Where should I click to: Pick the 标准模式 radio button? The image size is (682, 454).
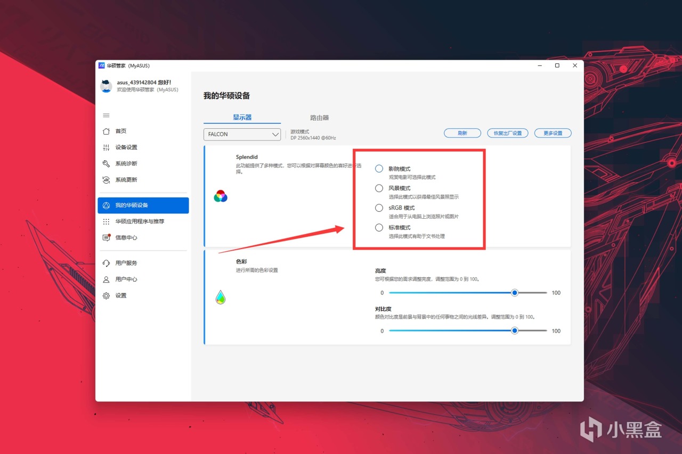pyautogui.click(x=379, y=228)
